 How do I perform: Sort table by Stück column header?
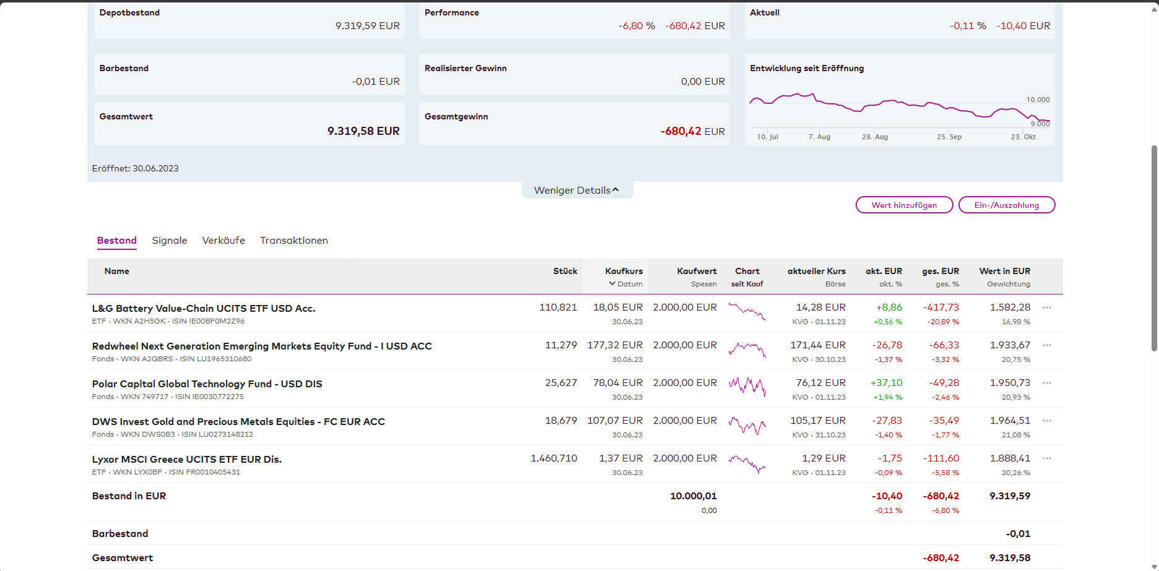pyautogui.click(x=565, y=271)
